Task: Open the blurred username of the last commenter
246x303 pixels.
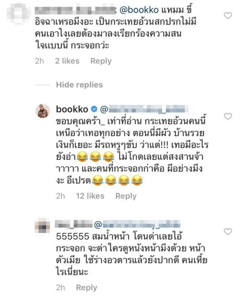Action: point(74,224)
